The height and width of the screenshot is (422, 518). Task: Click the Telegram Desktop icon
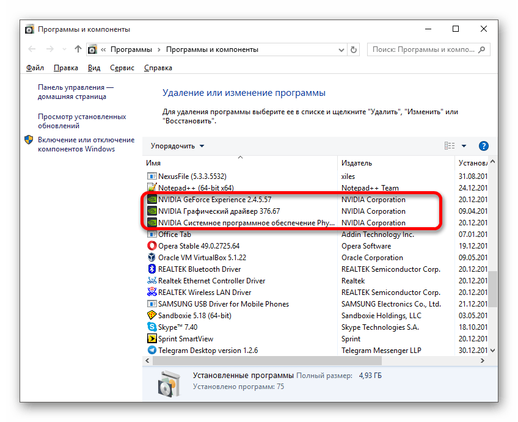point(152,351)
